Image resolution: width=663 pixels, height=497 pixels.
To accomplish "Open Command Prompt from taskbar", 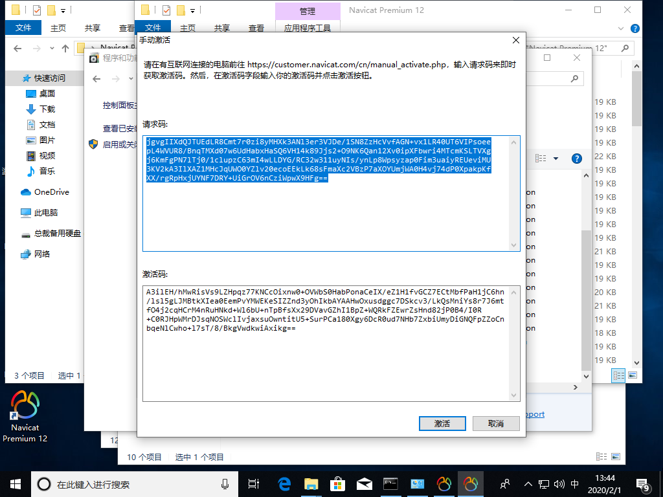I will [390, 484].
